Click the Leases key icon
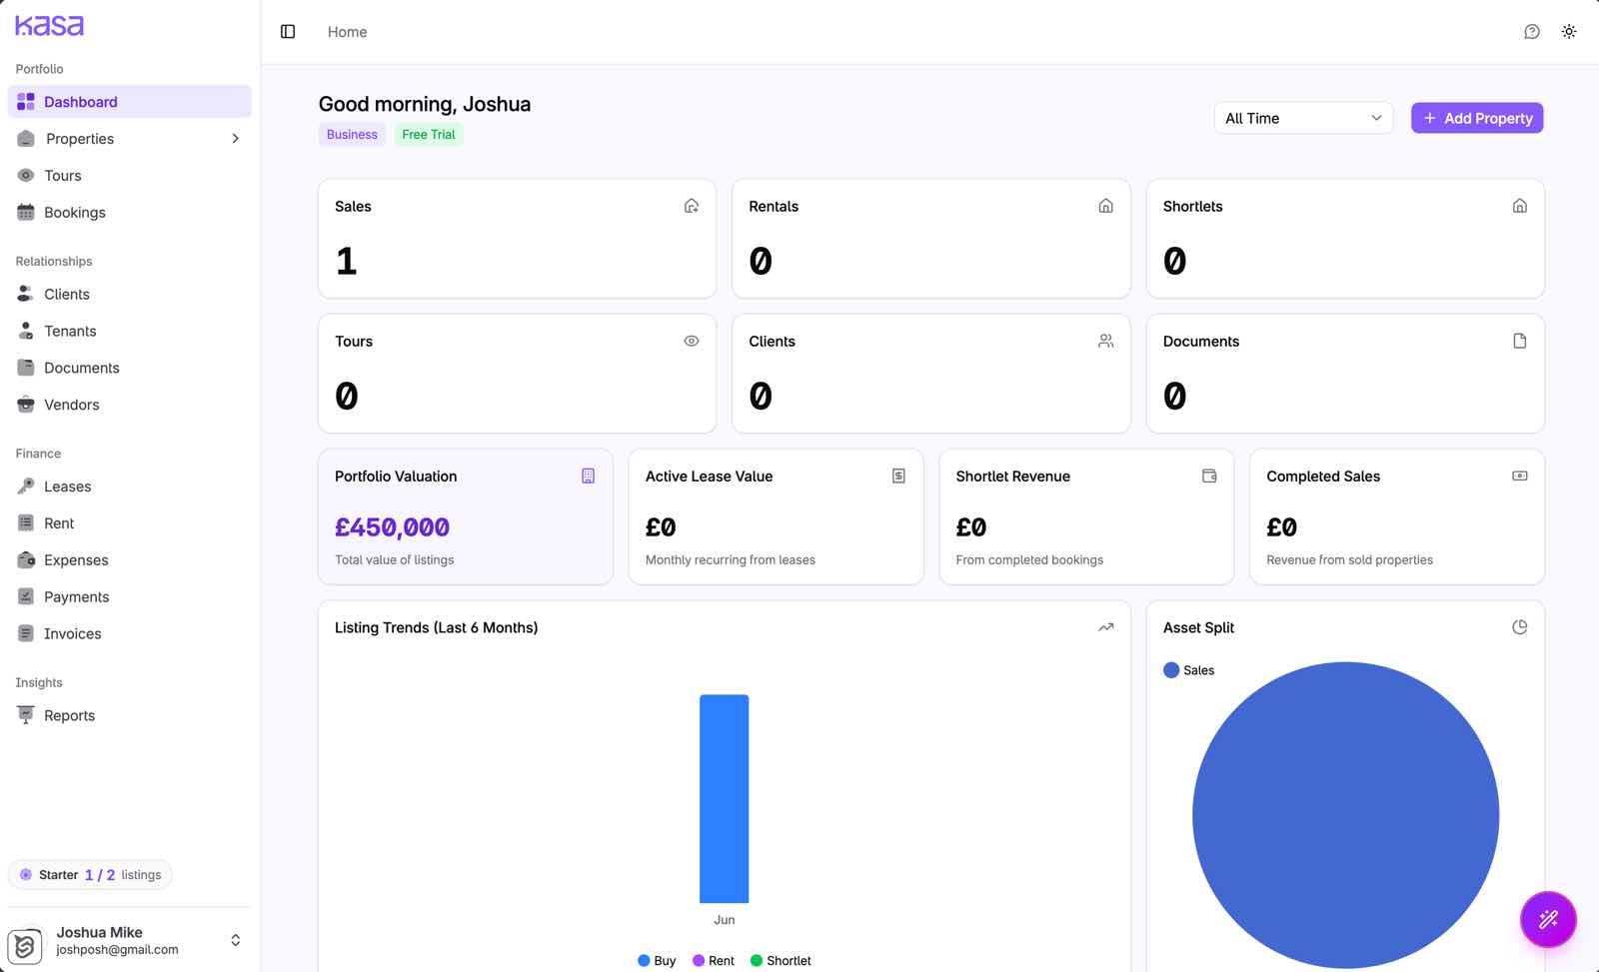1599x972 pixels. point(26,486)
